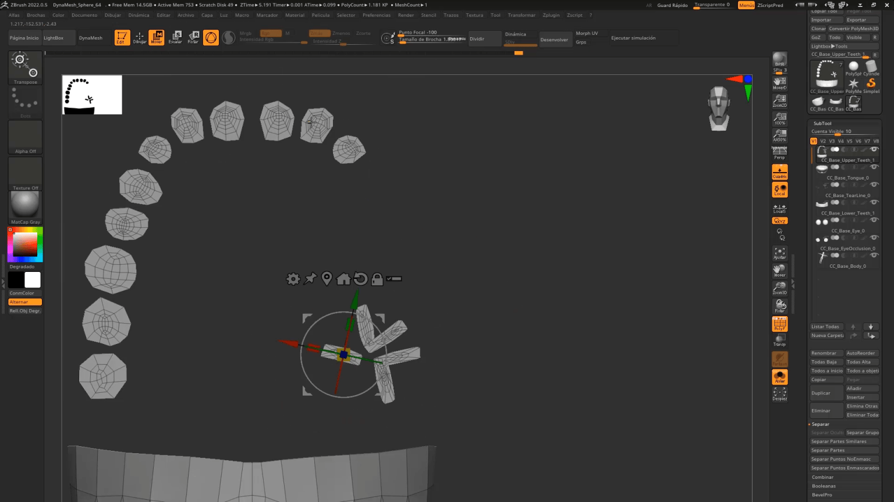
Task: Toggle the Transp transparency button
Action: 779,340
